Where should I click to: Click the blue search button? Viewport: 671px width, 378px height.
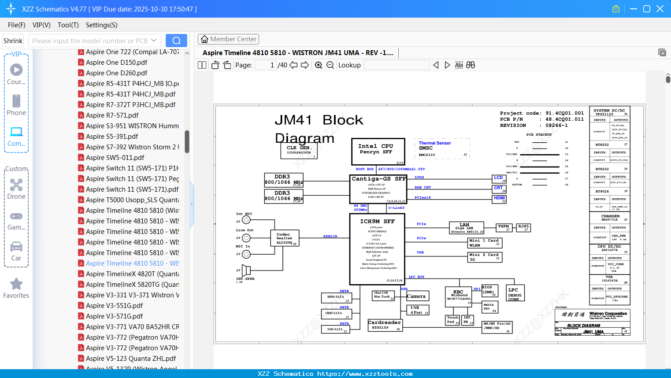point(176,41)
